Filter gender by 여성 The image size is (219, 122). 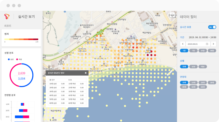click(x=203, y=66)
